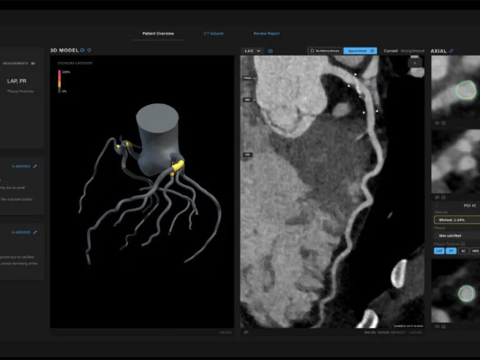Click the info icon beside Plaque Features
This screenshot has width=480, height=360.
pos(463,244)
